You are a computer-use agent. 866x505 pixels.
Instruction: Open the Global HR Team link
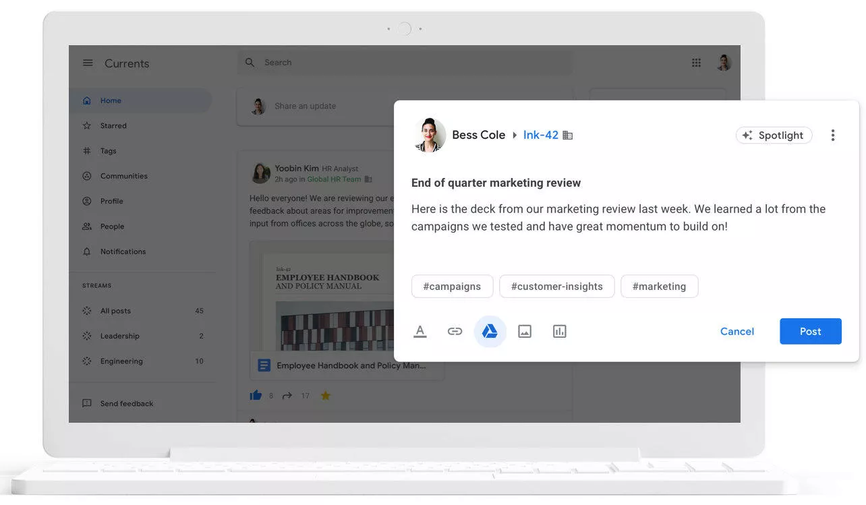tap(334, 179)
